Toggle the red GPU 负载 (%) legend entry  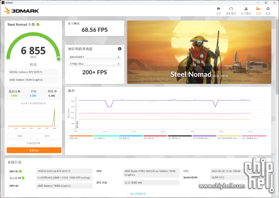click(x=155, y=137)
